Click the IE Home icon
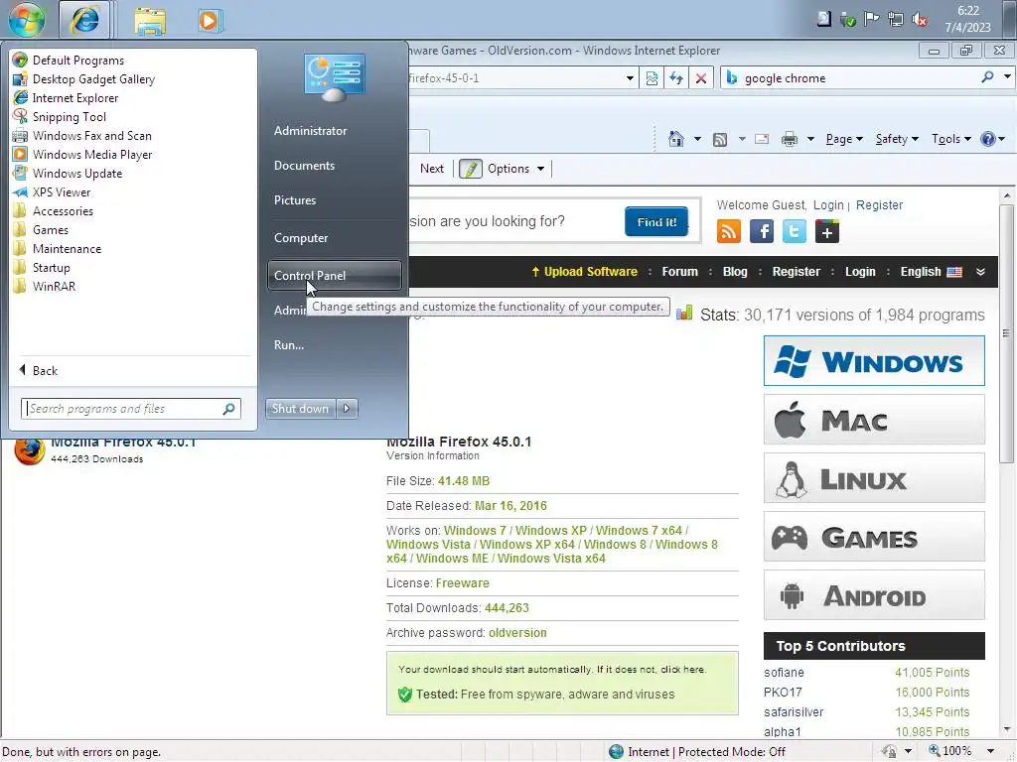This screenshot has height=762, width=1017. (x=676, y=139)
